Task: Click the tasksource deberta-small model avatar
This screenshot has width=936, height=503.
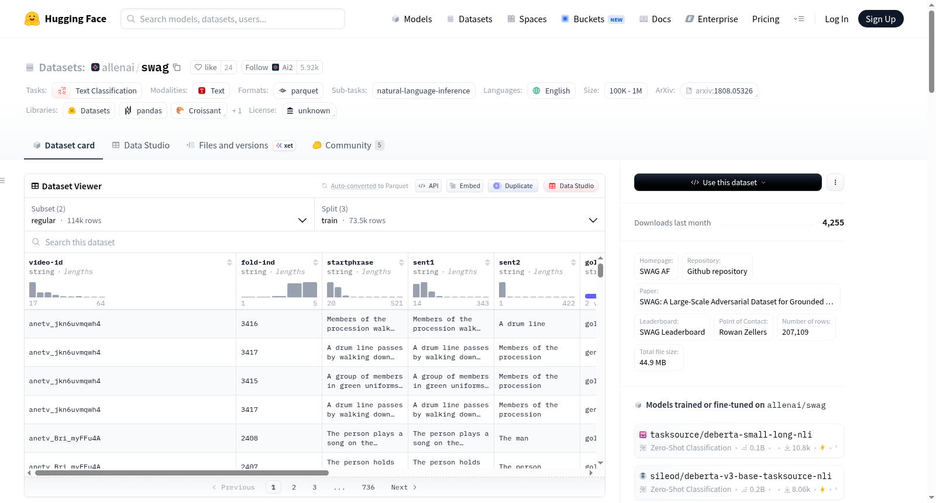Action: 643,435
